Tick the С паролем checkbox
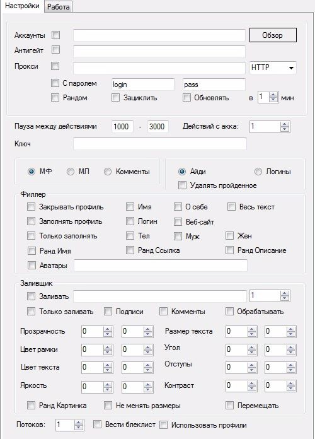315x439 pixels. 55,83
